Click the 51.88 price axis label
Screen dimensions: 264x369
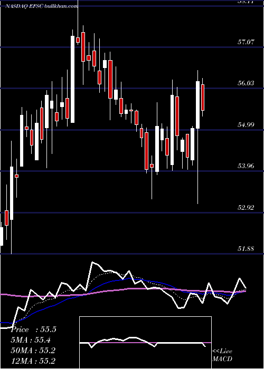[x=246, y=248]
